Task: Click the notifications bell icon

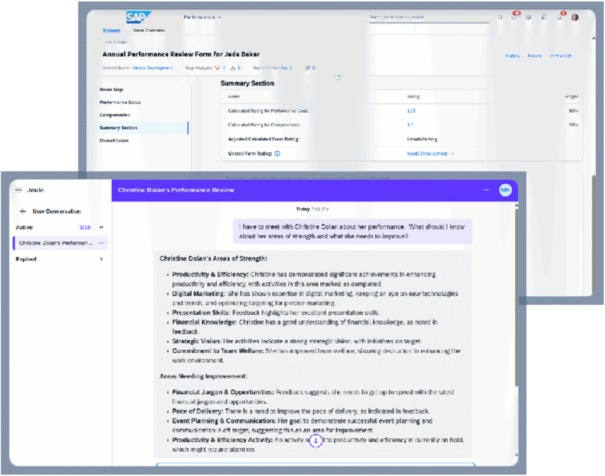Action: click(558, 18)
